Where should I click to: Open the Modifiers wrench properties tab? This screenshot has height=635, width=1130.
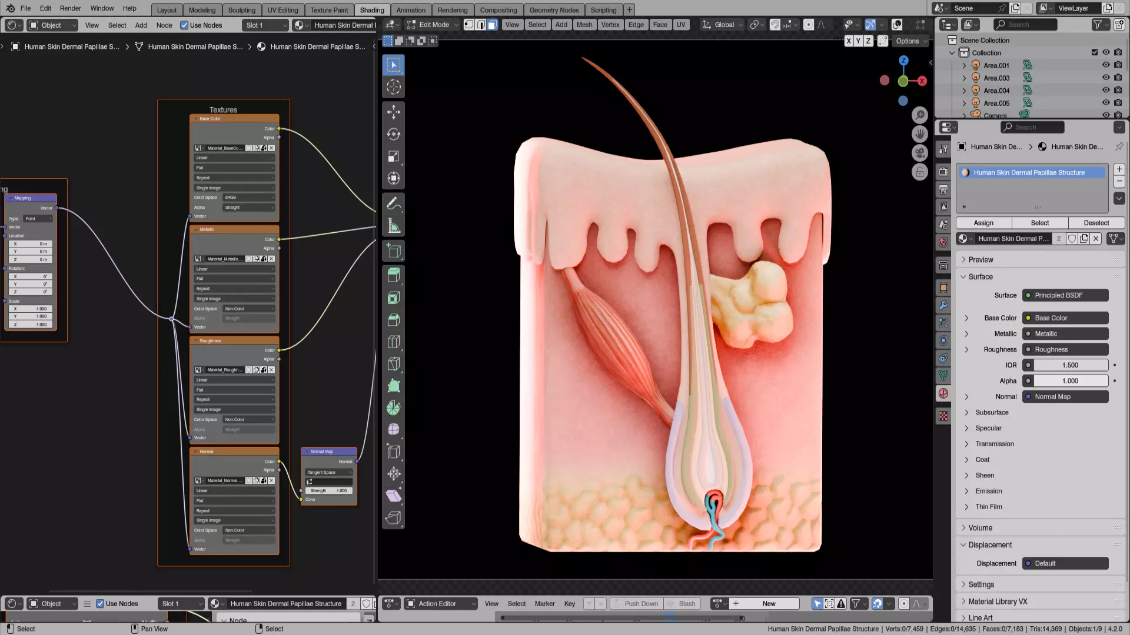pos(943,306)
